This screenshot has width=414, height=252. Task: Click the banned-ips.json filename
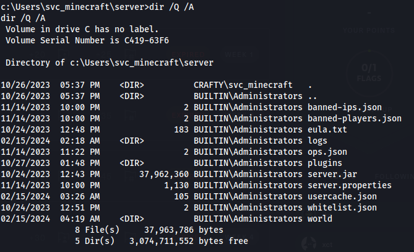pyautogui.click(x=345, y=107)
